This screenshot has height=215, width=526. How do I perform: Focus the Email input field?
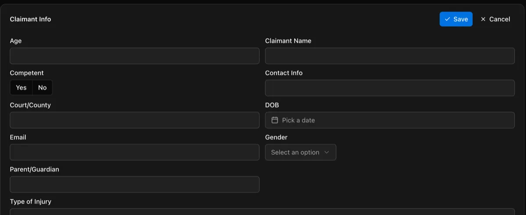(135, 152)
